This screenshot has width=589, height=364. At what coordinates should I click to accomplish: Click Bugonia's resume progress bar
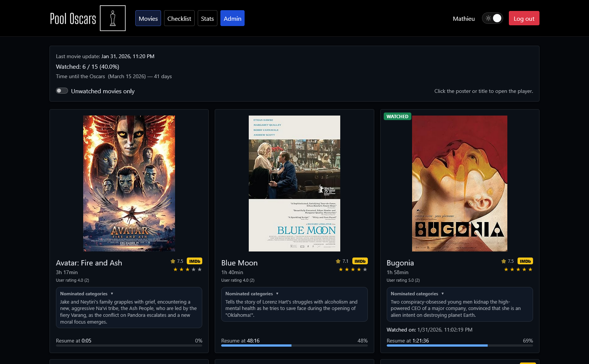click(460, 345)
